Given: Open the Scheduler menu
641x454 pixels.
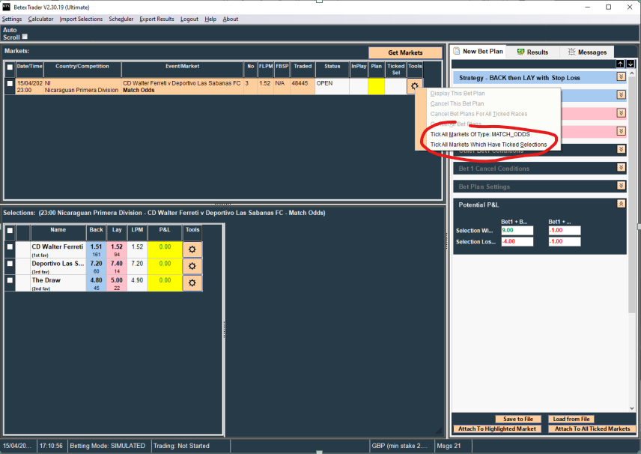Looking at the screenshot, I should 121,19.
